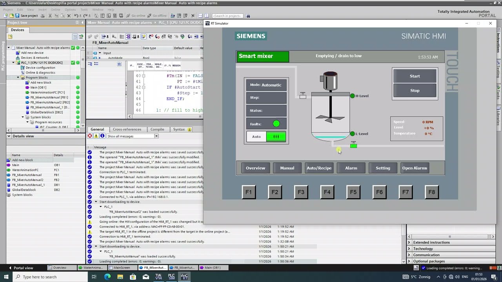Click the PLC SIM taskbar icon
Image resolution: width=502 pixels, height=282 pixels.
pyautogui.click(x=171, y=277)
